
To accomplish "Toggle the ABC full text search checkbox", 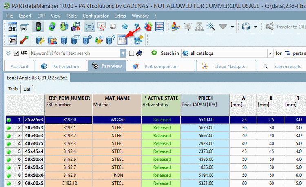I will point(16,53).
